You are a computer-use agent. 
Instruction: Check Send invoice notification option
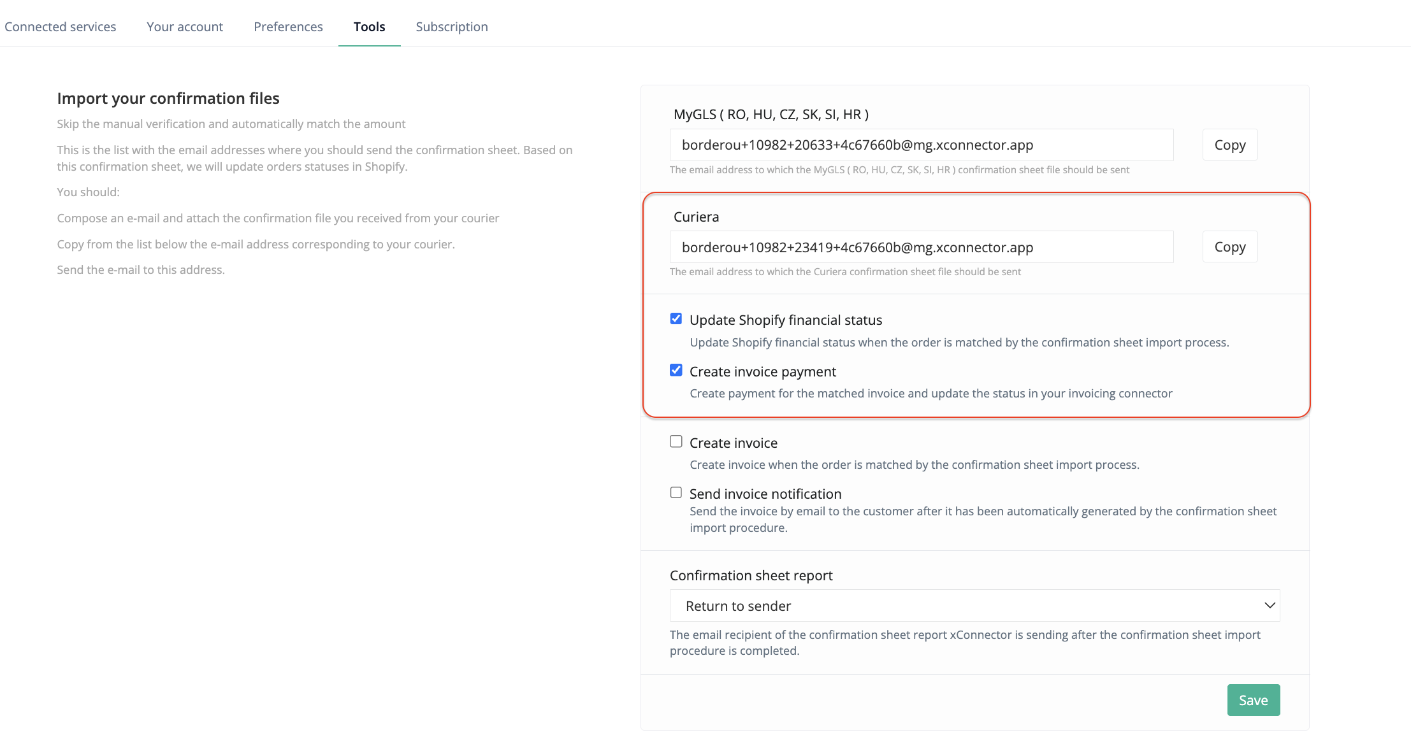tap(676, 492)
